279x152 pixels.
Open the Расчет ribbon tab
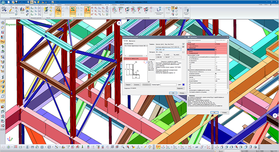[52, 5]
